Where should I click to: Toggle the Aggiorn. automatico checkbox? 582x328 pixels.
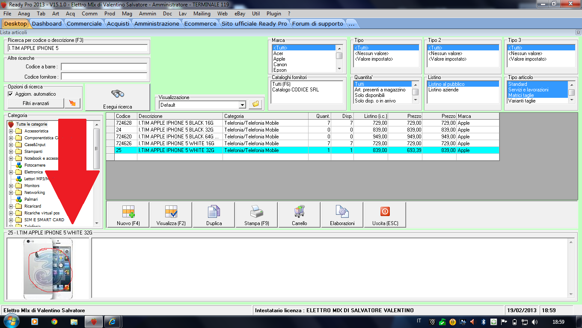coord(11,94)
